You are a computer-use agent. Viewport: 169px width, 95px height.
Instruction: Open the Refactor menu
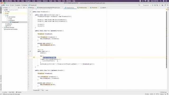(x=45, y=1)
